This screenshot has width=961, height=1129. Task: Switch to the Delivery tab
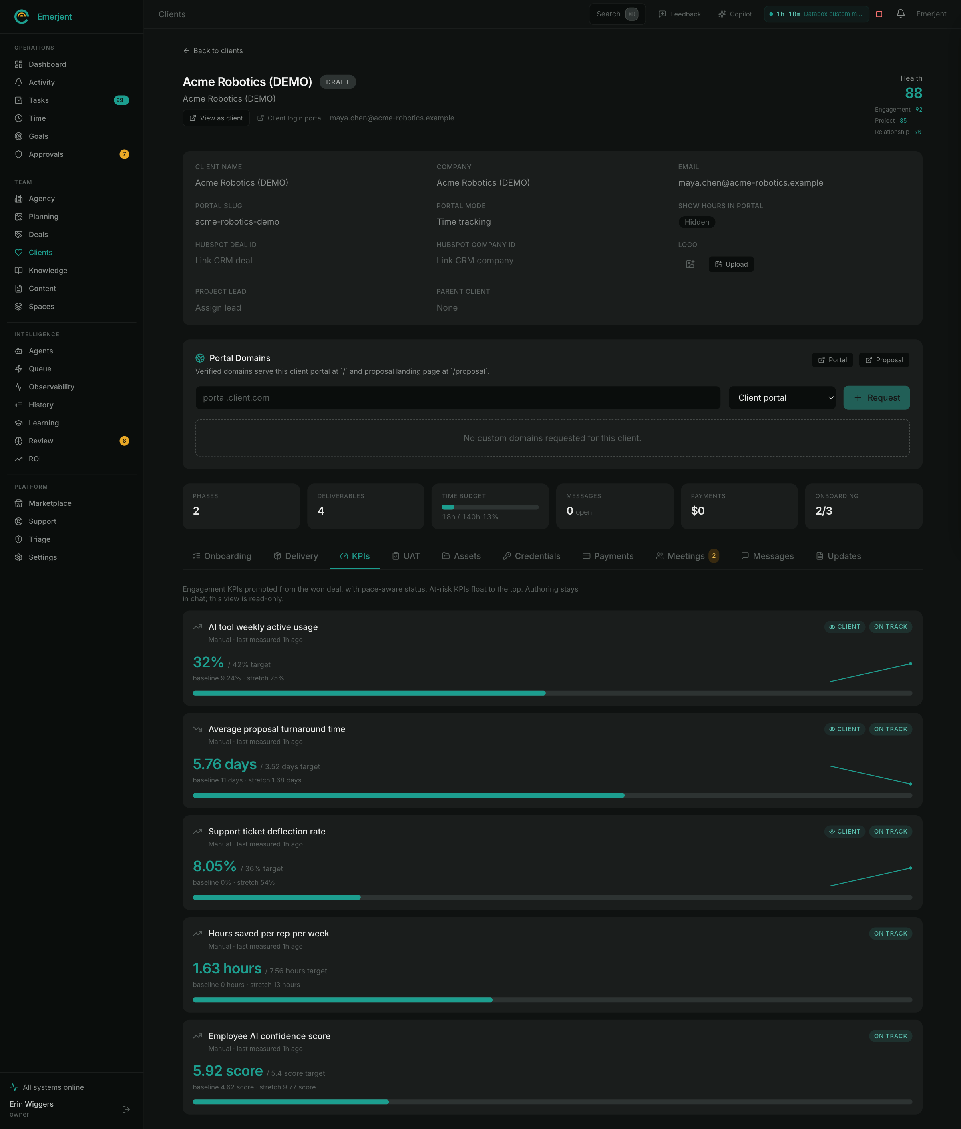[295, 556]
